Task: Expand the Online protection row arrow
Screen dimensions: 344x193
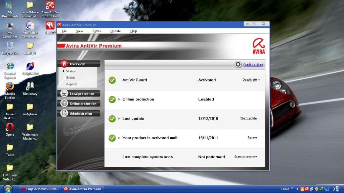Action: pyautogui.click(x=119, y=99)
